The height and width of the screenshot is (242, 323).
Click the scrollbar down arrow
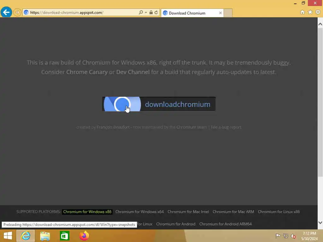pyautogui.click(x=320, y=222)
